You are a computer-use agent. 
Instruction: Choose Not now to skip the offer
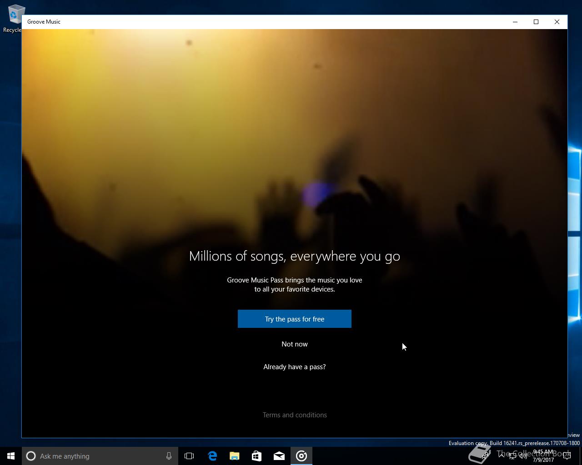295,344
